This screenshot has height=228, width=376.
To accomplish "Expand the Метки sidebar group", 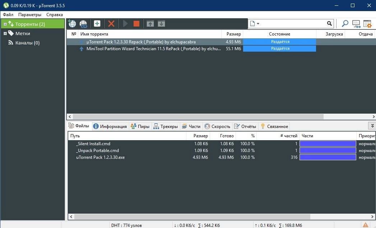I will point(5,33).
